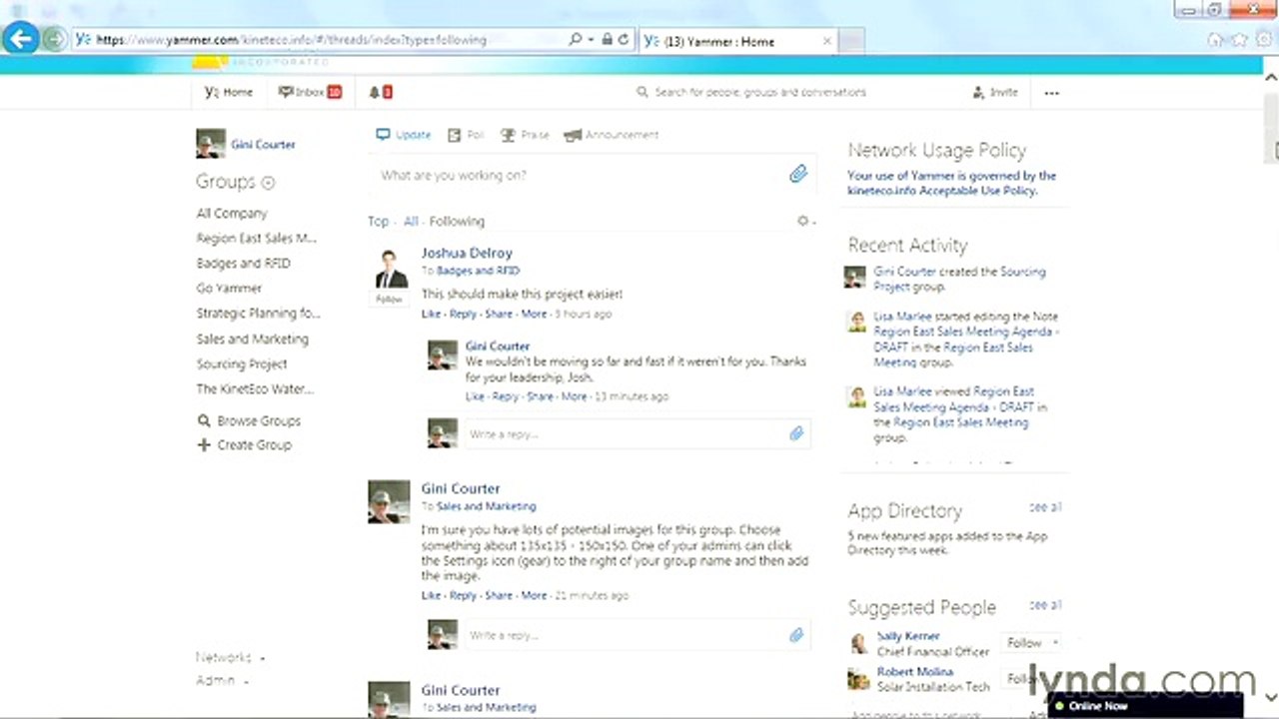
Task: Open the Yammer more options ellipsis
Action: coord(1051,93)
